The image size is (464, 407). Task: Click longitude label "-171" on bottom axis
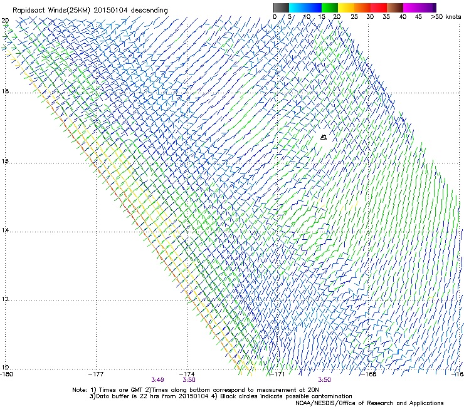click(278, 374)
